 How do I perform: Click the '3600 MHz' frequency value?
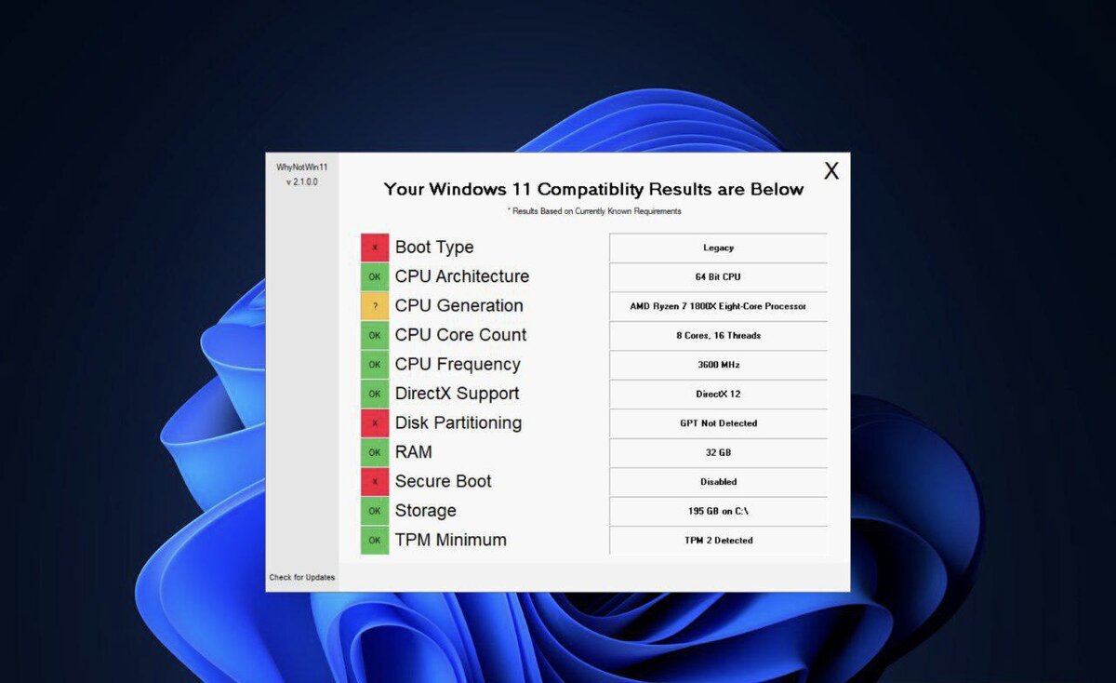tap(718, 365)
